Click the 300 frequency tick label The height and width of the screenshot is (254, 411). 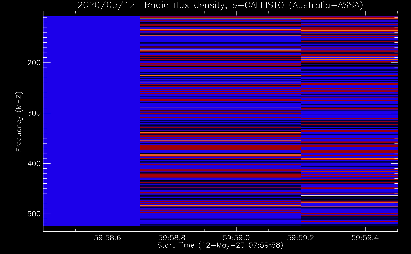pyautogui.click(x=34, y=113)
